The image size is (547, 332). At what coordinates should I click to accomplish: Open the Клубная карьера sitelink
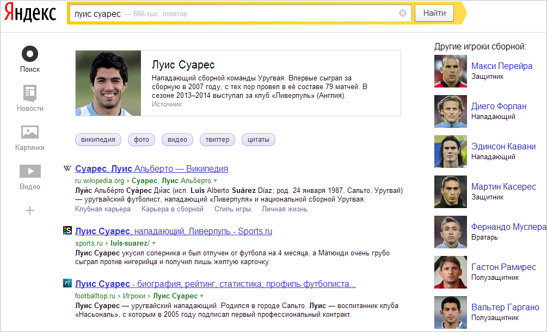pyautogui.click(x=103, y=209)
